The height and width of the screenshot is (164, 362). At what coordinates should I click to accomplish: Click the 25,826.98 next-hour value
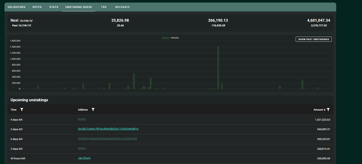click(120, 20)
